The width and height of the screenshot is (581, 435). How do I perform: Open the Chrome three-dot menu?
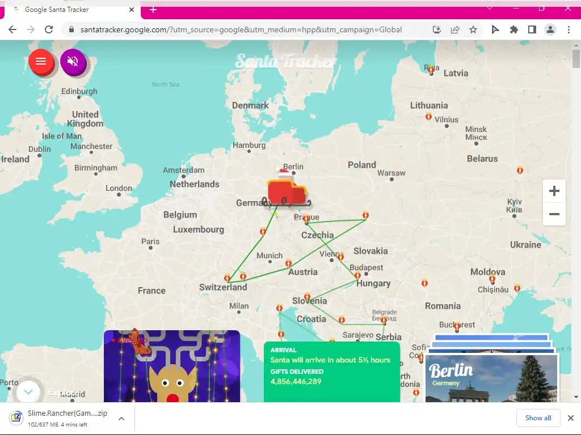569,29
